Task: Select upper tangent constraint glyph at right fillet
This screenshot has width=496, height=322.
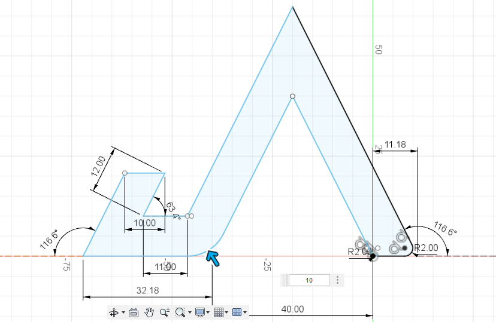Action: tap(401, 235)
